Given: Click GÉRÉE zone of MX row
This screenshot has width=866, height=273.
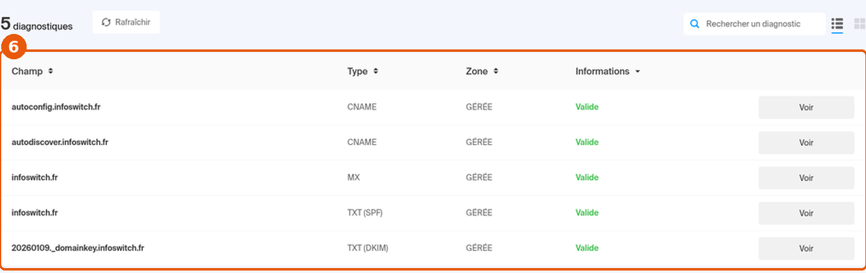Looking at the screenshot, I should 479,177.
